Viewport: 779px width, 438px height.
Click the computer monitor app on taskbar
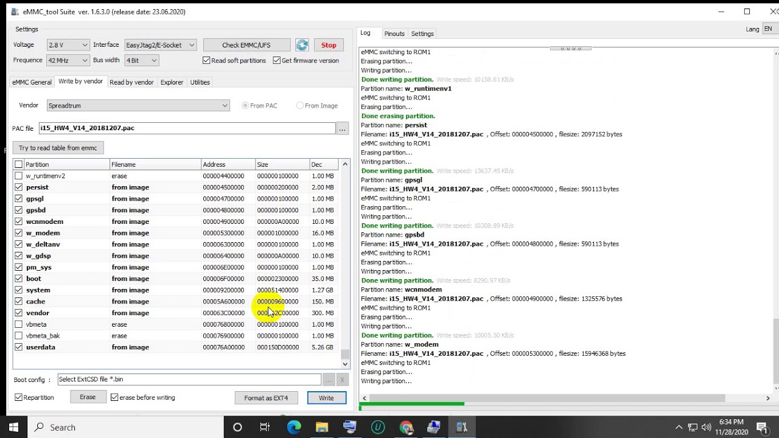point(350,428)
